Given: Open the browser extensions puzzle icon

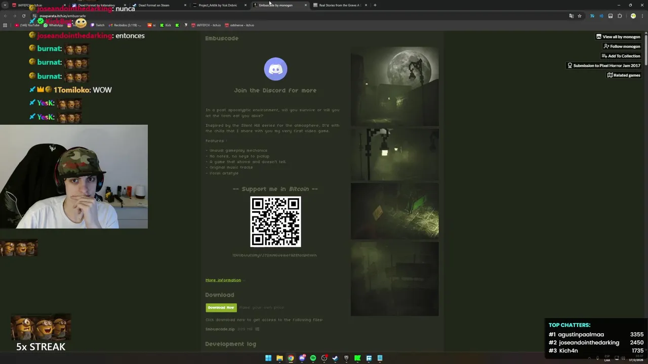Looking at the screenshot, I should [x=620, y=16].
